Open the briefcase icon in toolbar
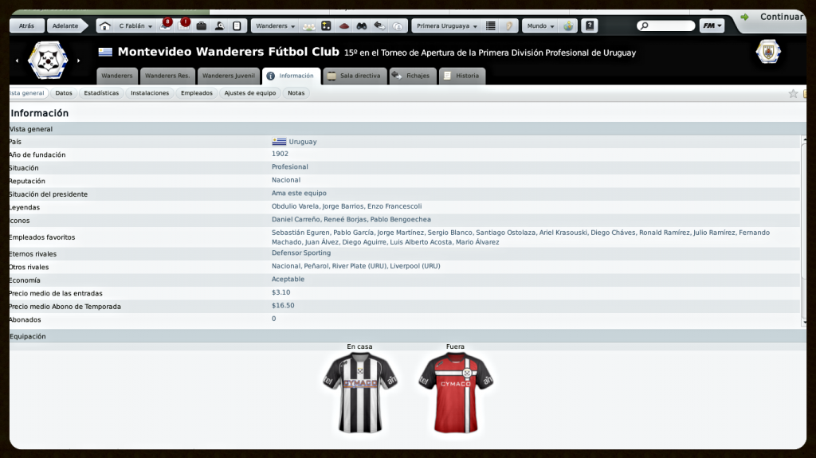 [x=202, y=26]
